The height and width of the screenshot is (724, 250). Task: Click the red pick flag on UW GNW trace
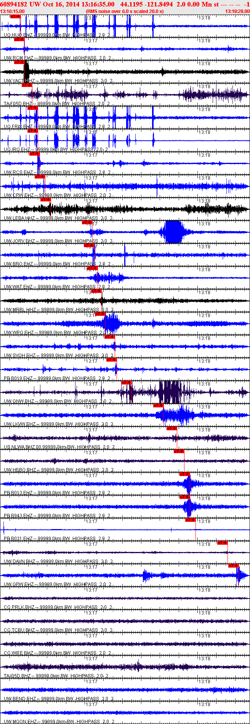127,383
